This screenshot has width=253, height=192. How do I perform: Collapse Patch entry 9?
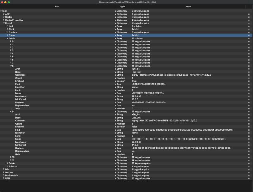(11, 111)
